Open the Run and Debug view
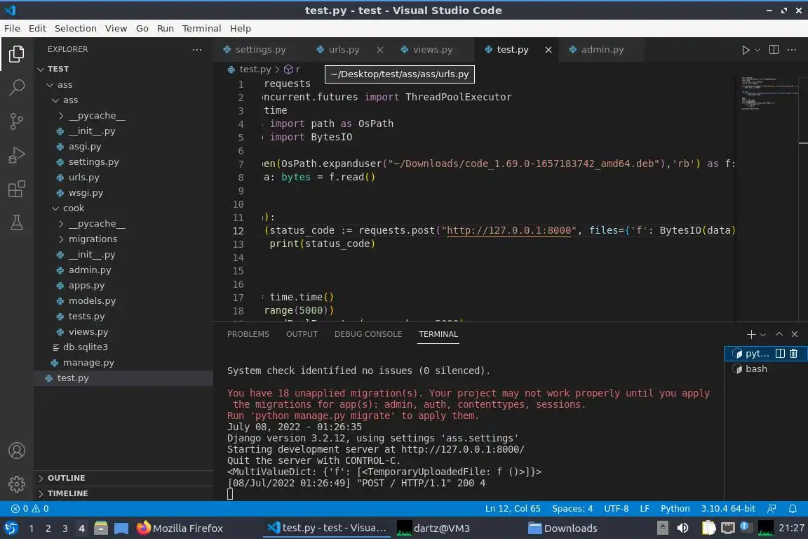The height and width of the screenshot is (539, 808). 17,155
